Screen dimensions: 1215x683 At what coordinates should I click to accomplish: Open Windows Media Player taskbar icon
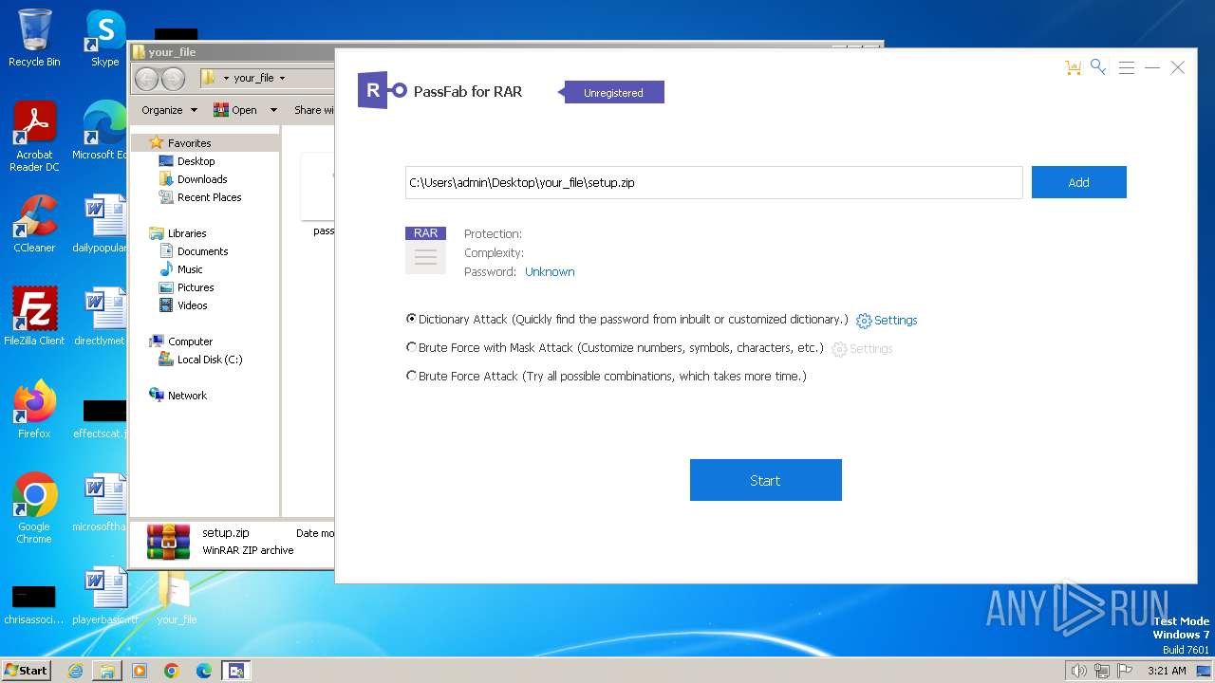pyautogui.click(x=140, y=671)
